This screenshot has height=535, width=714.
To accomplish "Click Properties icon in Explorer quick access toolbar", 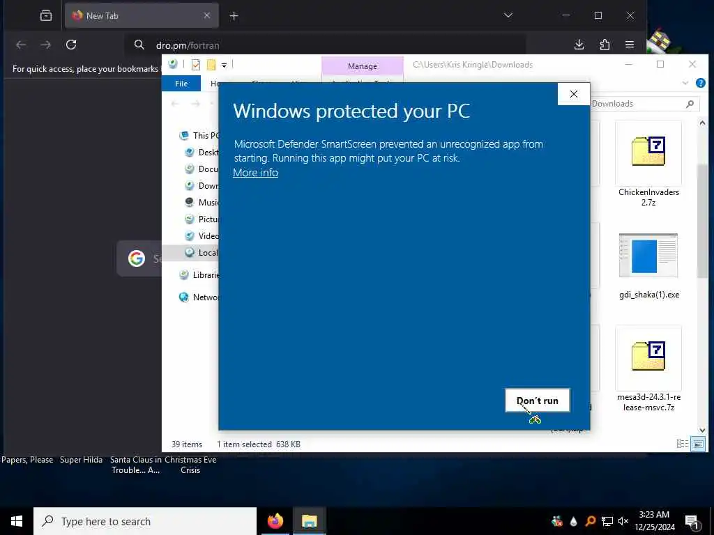I will 196,65.
